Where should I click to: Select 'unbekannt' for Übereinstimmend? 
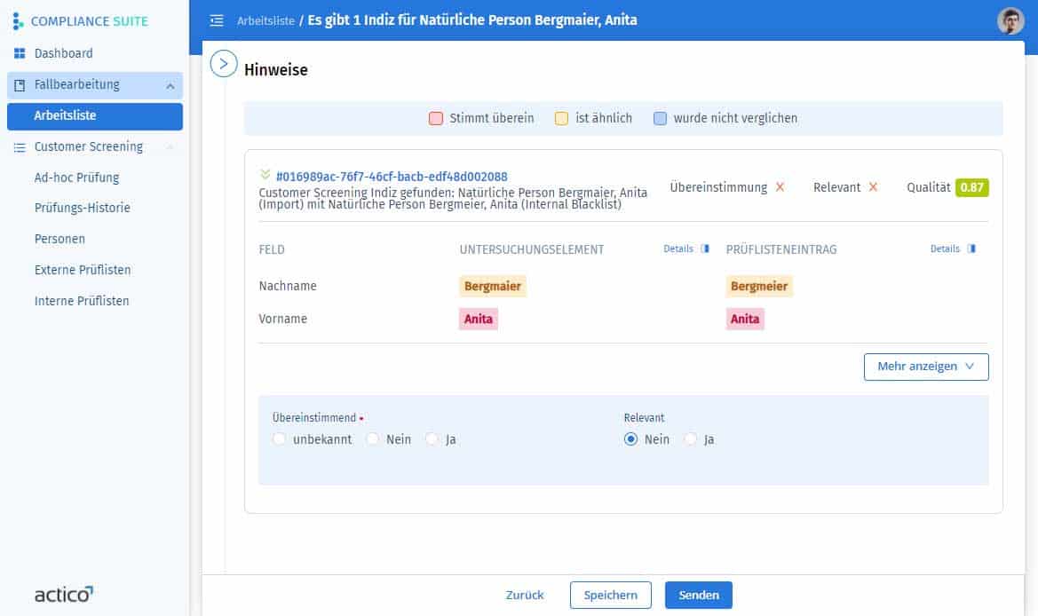point(280,439)
